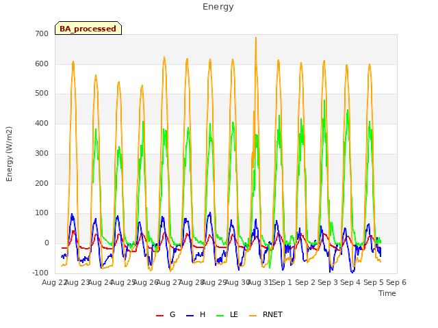
Task: Click the orange RNET legend color marker
Action: pyautogui.click(x=253, y=316)
